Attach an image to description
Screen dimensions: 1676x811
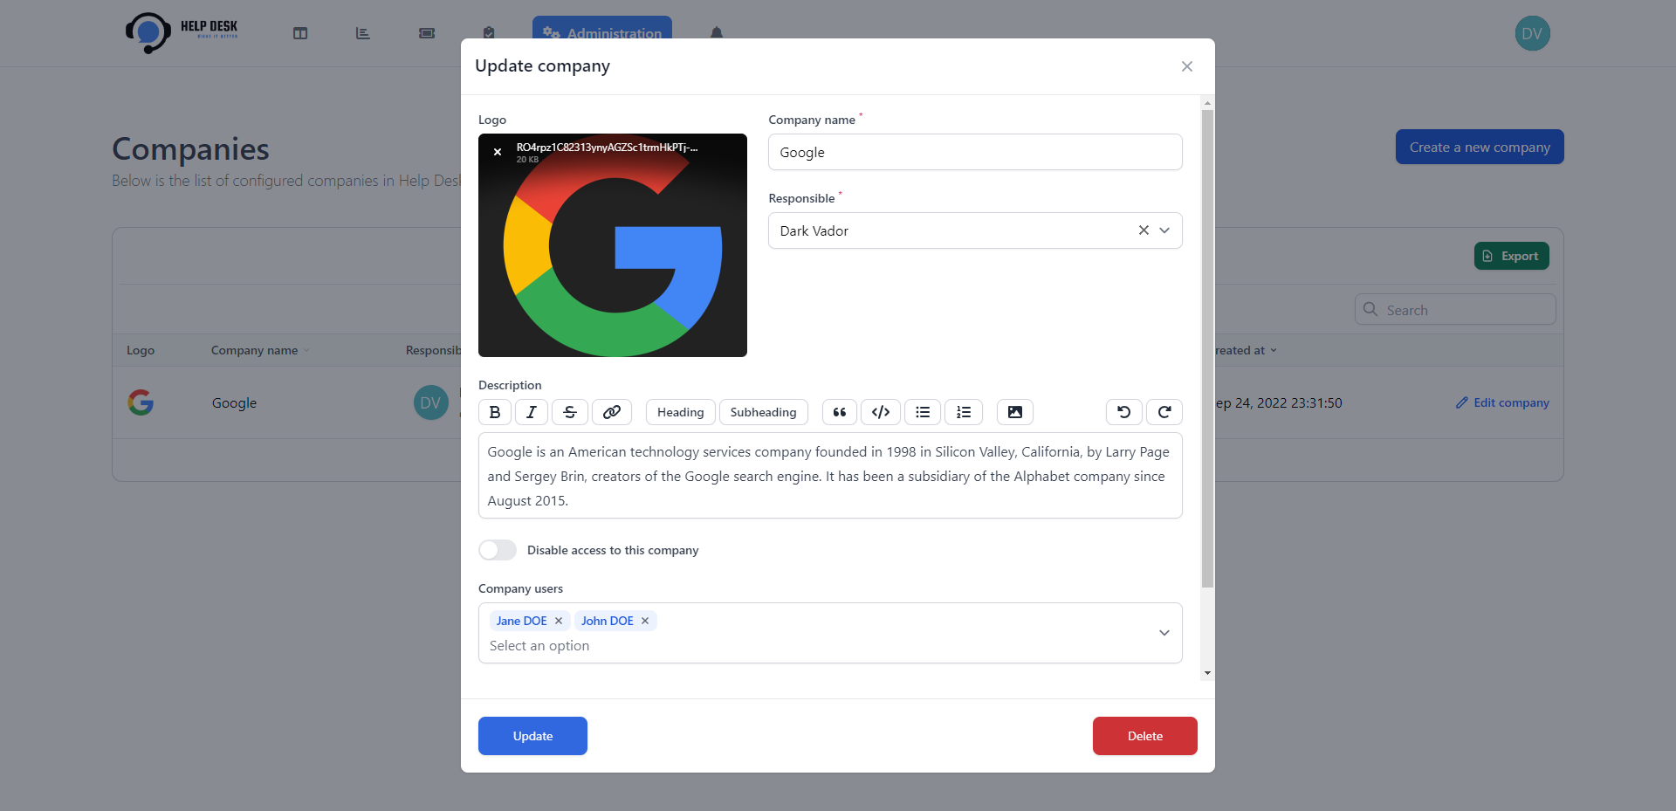(x=1015, y=412)
